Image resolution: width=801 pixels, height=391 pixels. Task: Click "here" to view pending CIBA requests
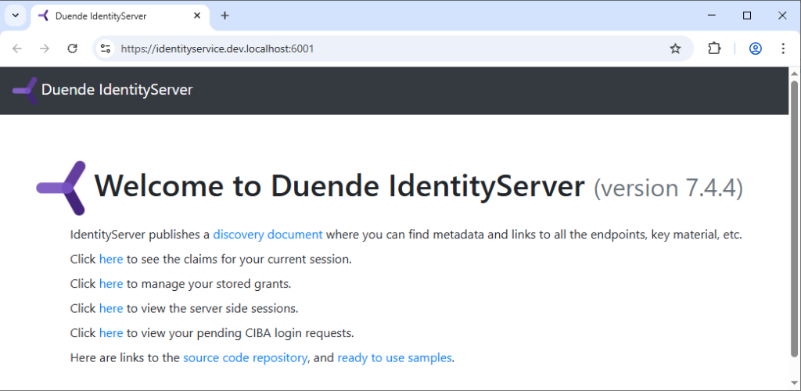tap(111, 333)
